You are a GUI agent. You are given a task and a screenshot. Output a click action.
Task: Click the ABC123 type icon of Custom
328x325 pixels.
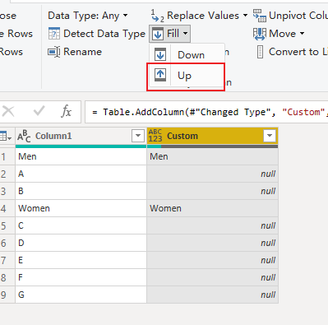(155, 136)
